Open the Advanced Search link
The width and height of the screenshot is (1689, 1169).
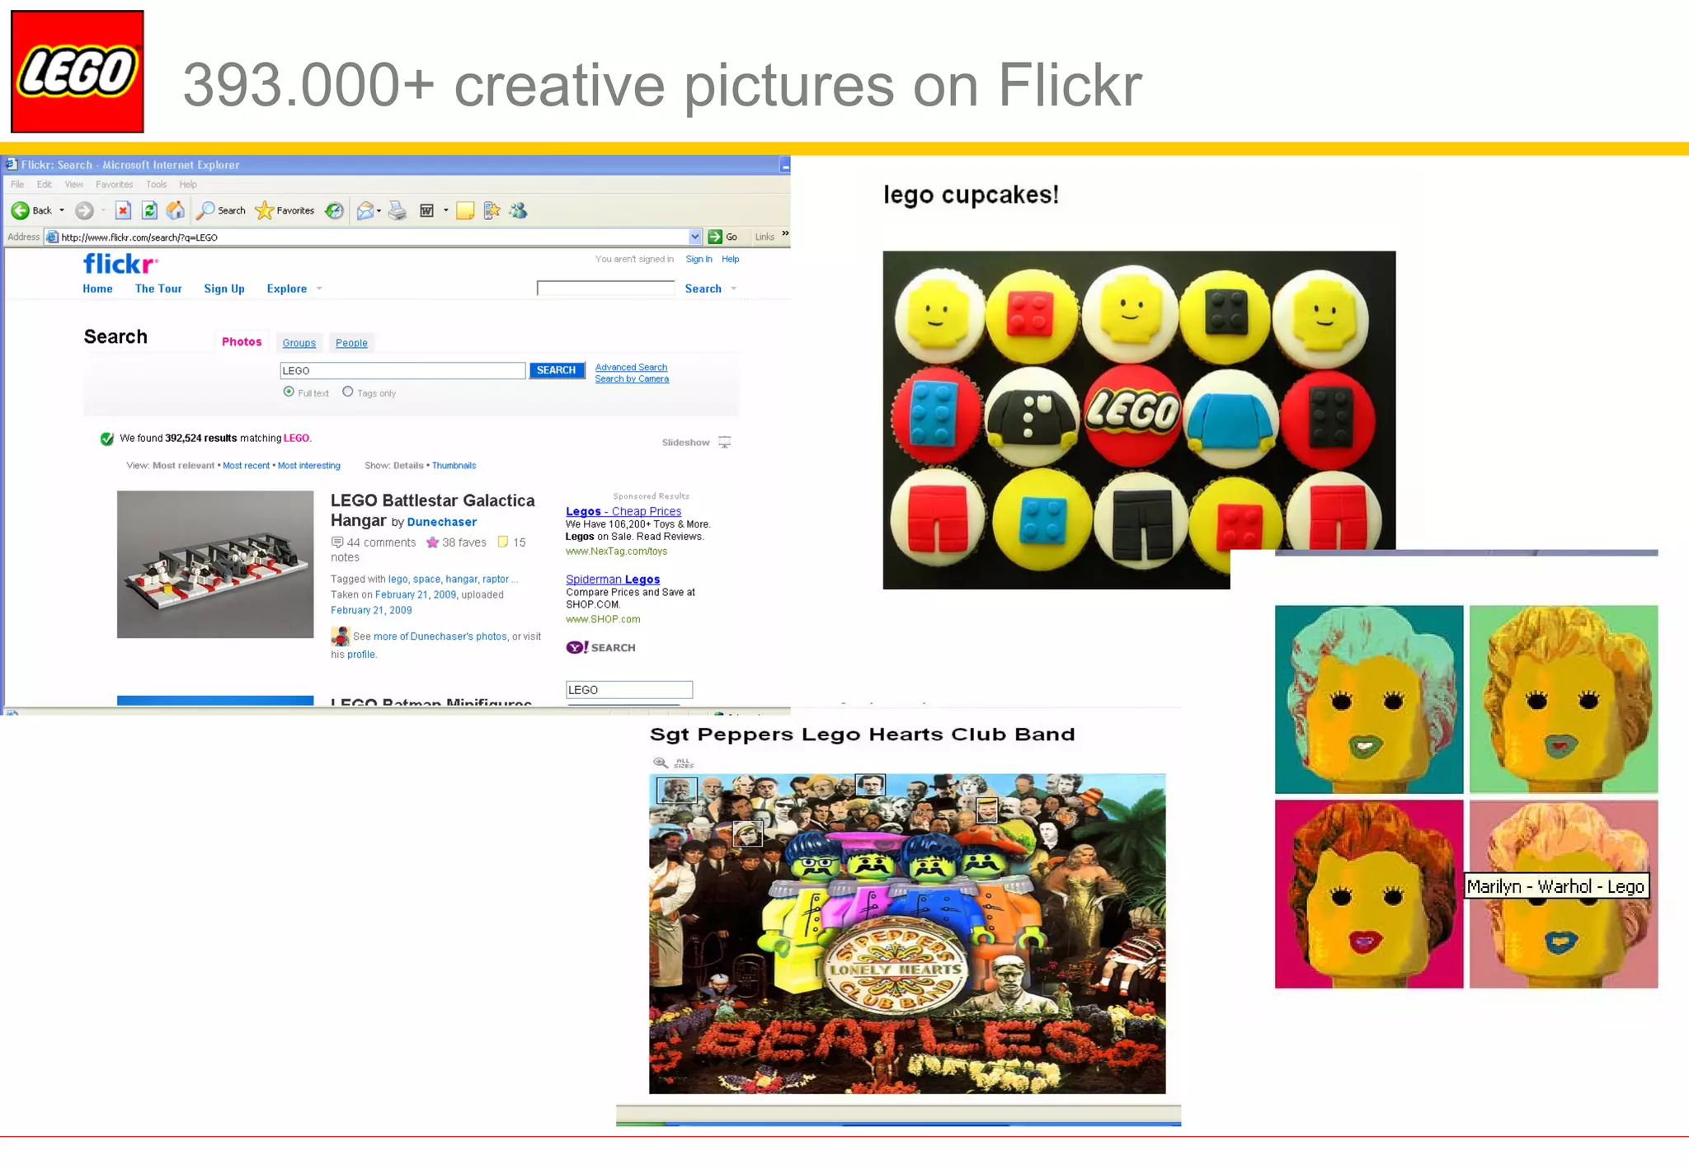click(631, 368)
